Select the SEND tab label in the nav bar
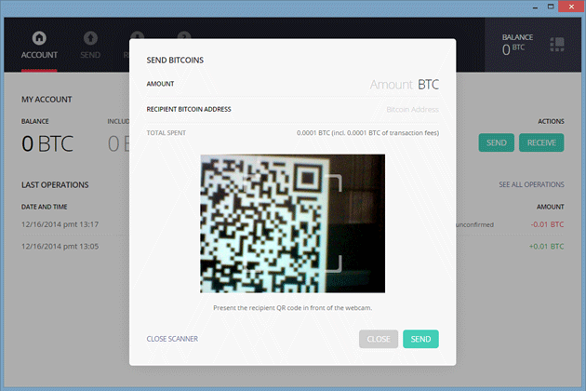Image resolution: width=586 pixels, height=391 pixels. pos(90,55)
